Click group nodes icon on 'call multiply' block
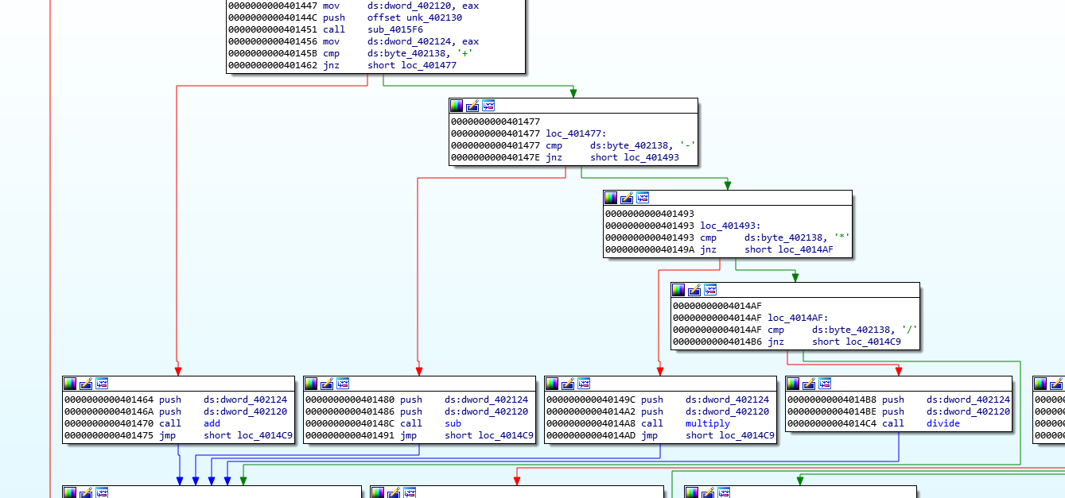 [x=584, y=384]
